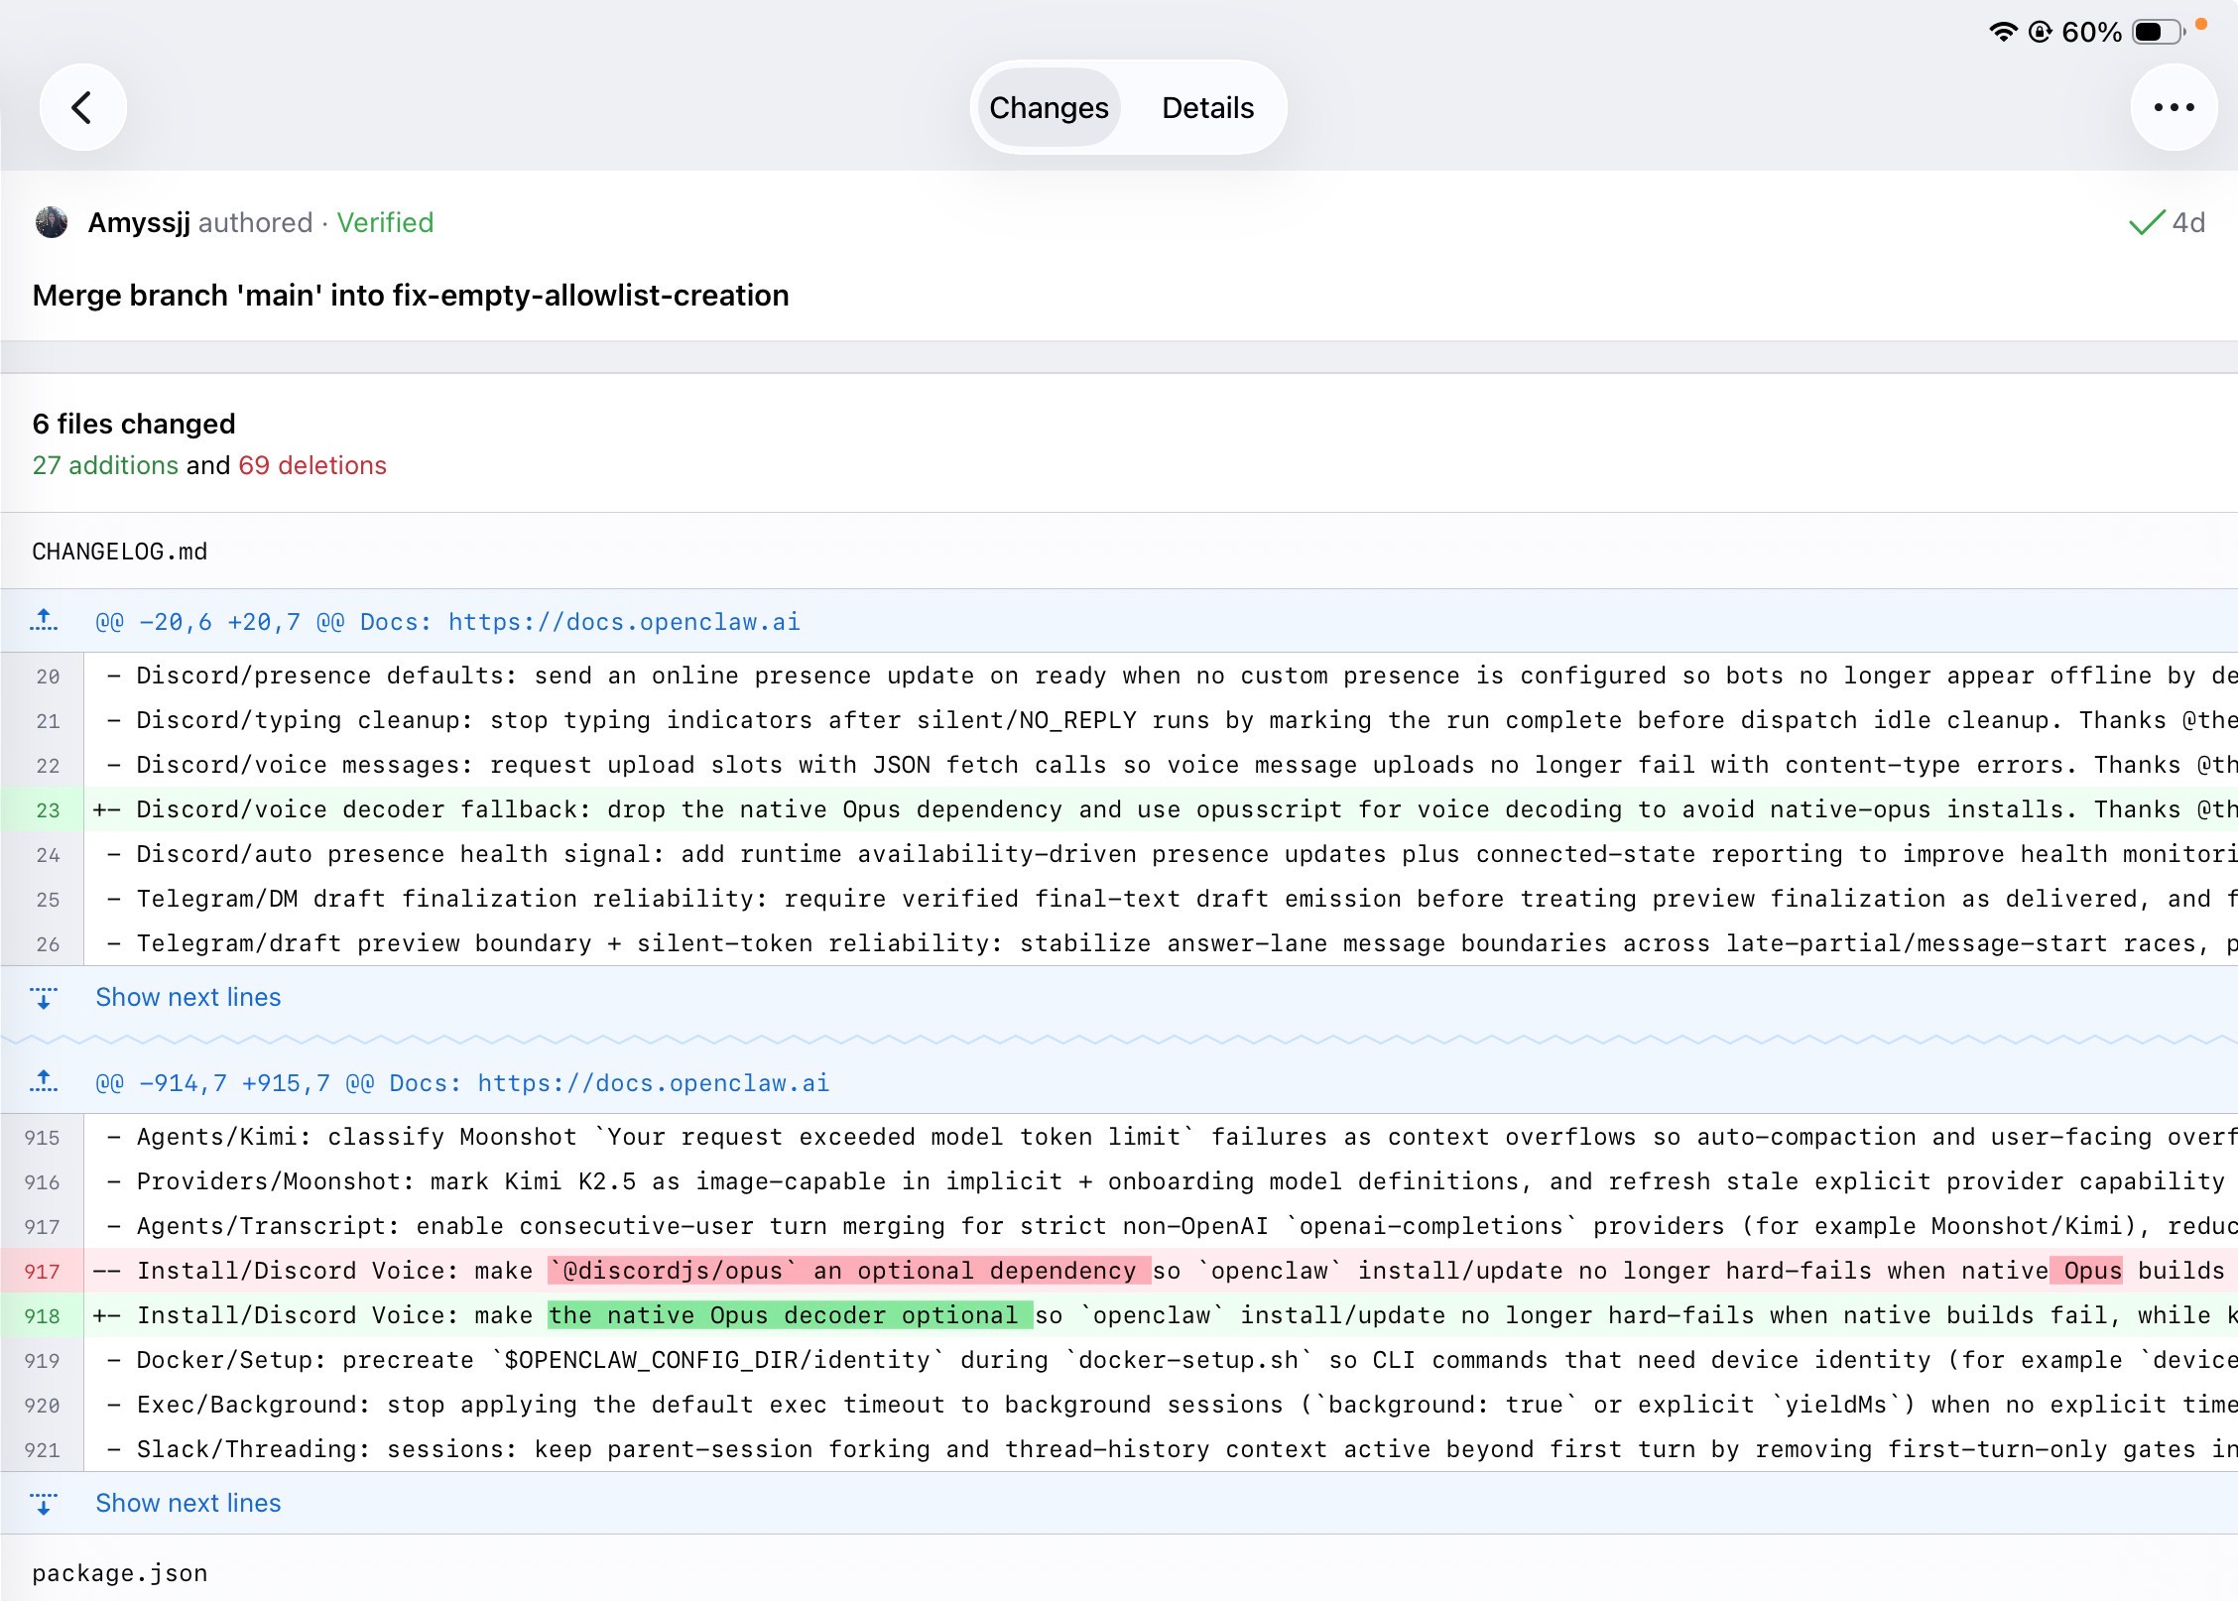This screenshot has width=2238, height=1601.
Task: Select line 920 Exec/Background entry
Action: click(x=1119, y=1405)
